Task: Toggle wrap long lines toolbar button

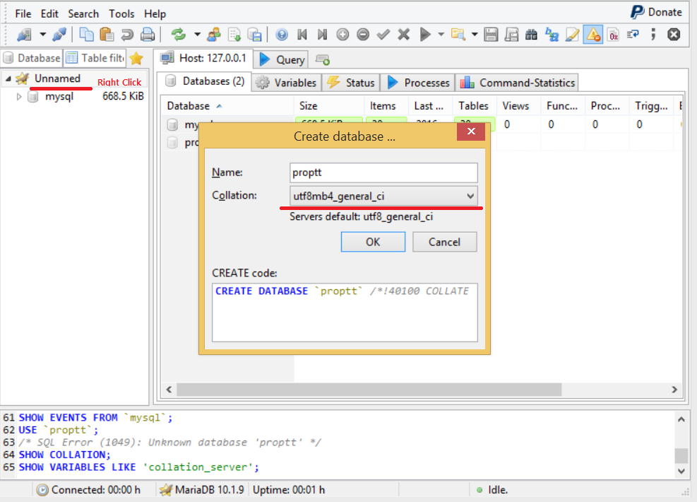Action: point(633,34)
